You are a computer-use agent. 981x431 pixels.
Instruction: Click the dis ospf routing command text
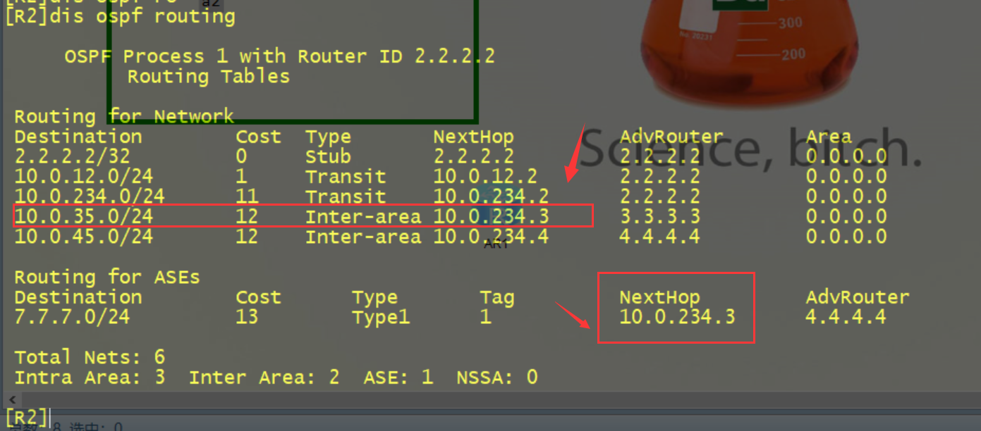coord(141,15)
